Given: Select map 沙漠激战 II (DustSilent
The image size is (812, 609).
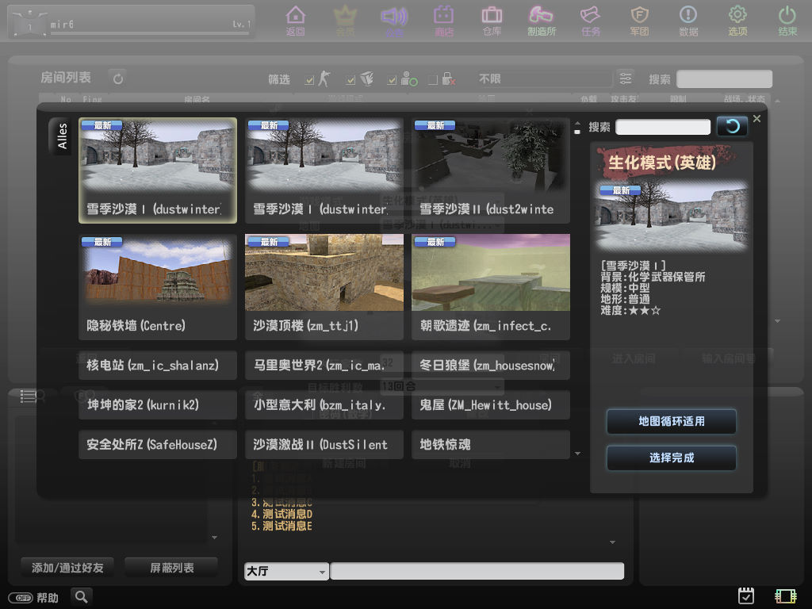Looking at the screenshot, I should coord(324,444).
